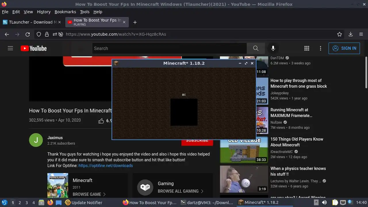Click the clock showing 14:40

point(361,202)
